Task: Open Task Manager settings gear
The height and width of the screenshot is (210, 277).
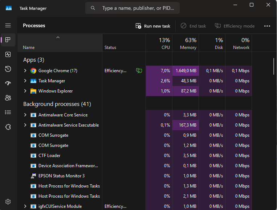Action: (8, 202)
